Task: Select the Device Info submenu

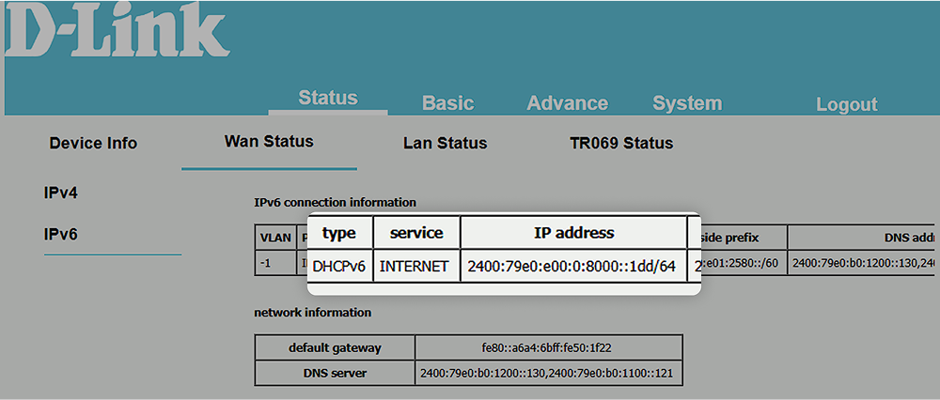Action: (x=93, y=144)
